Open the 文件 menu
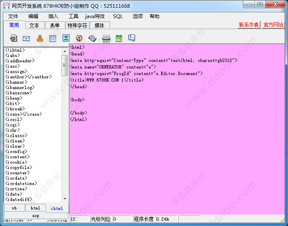The width and height of the screenshot is (288, 226). [13, 16]
